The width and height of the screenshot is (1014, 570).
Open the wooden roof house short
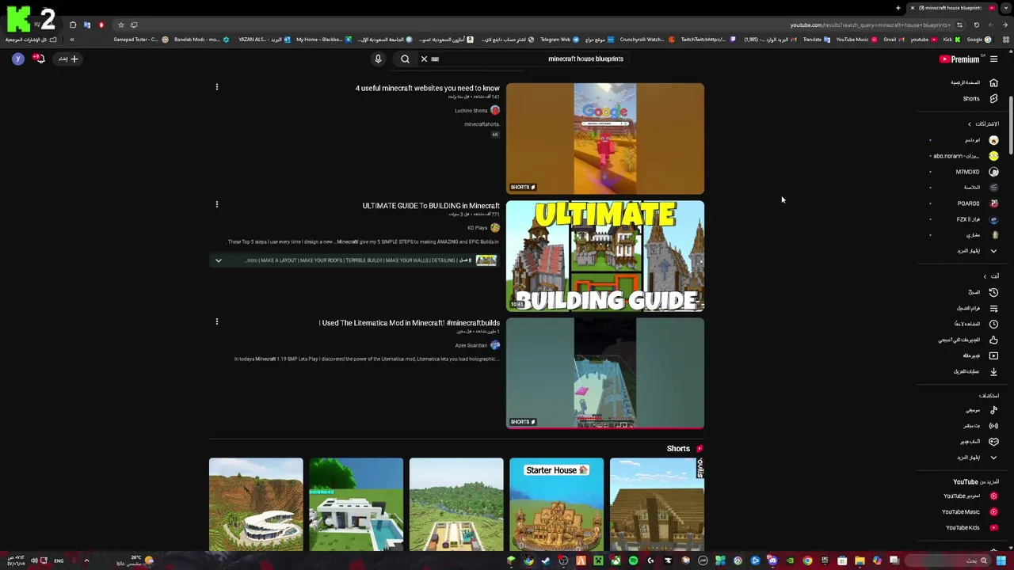pos(657,504)
